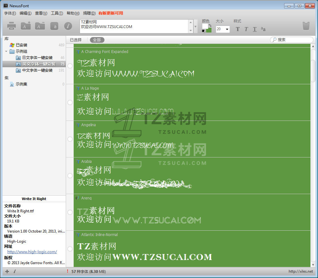Click into the sample text input box
The height and width of the screenshot is (278, 318).
pos(134,26)
